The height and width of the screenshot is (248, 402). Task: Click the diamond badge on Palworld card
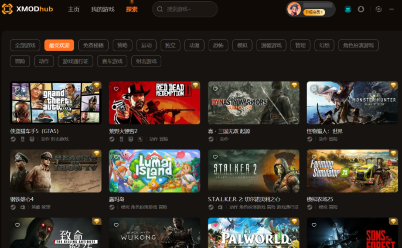click(x=294, y=221)
